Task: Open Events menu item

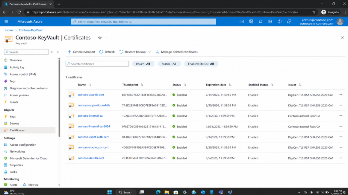Action: pyautogui.click(x=14, y=102)
